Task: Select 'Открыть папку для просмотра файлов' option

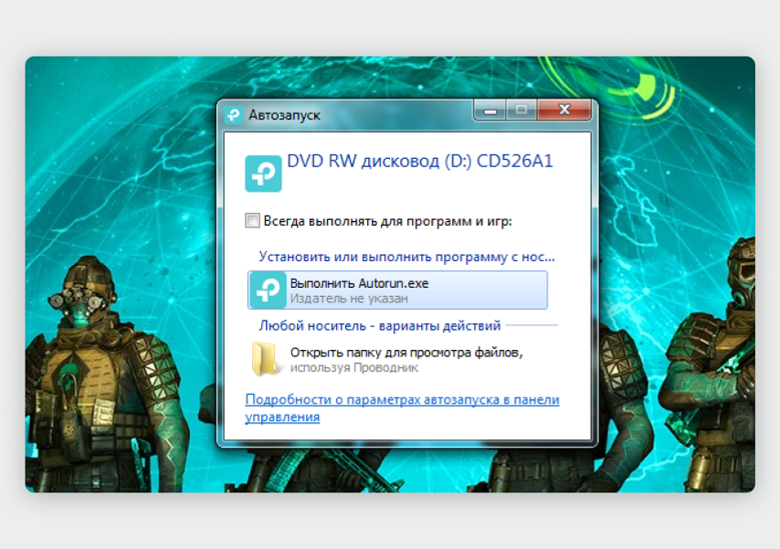Action: [x=397, y=359]
